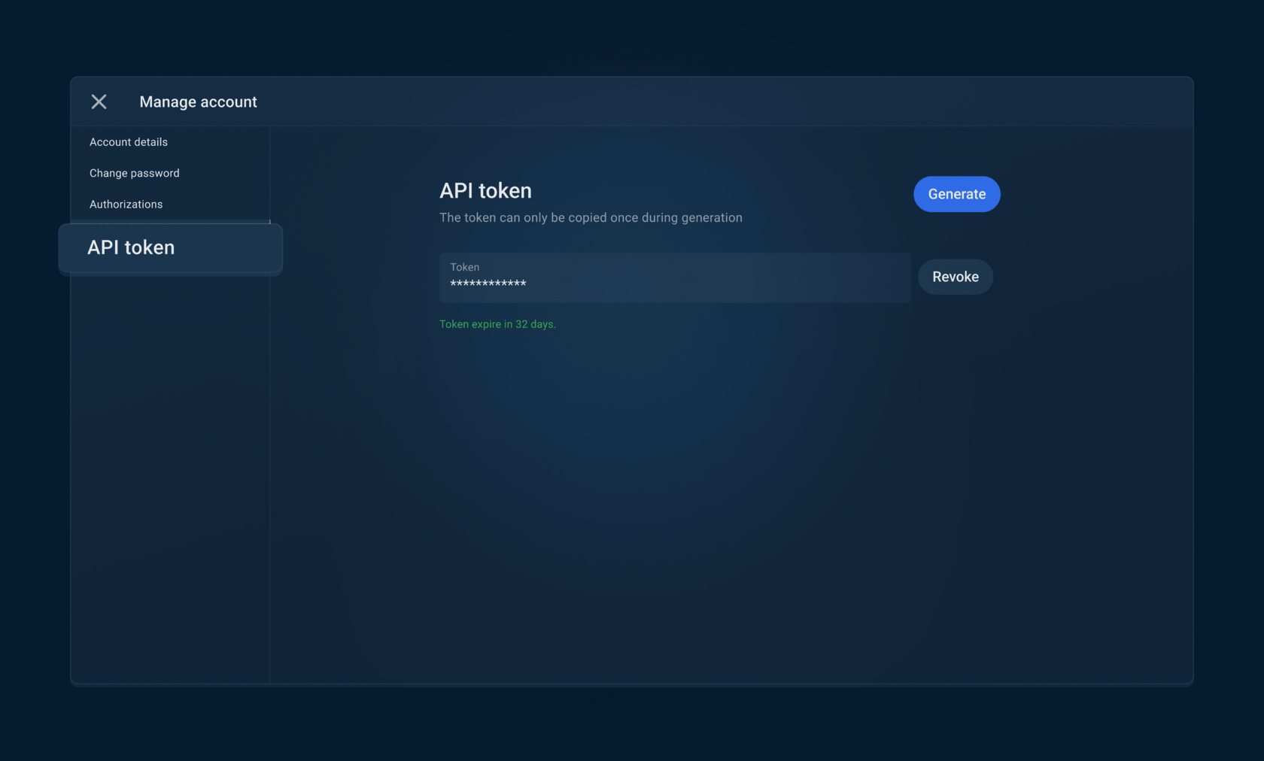The height and width of the screenshot is (761, 1264).
Task: Open the Account details section
Action: (x=129, y=142)
